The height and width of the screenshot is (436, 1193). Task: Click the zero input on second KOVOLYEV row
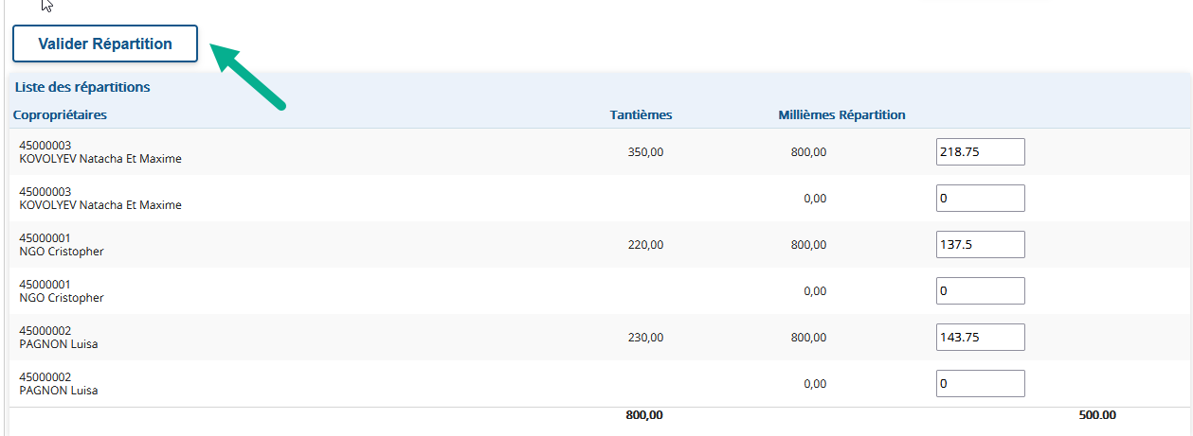[981, 198]
